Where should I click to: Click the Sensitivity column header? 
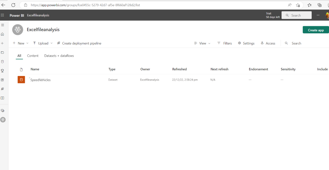tap(288, 69)
